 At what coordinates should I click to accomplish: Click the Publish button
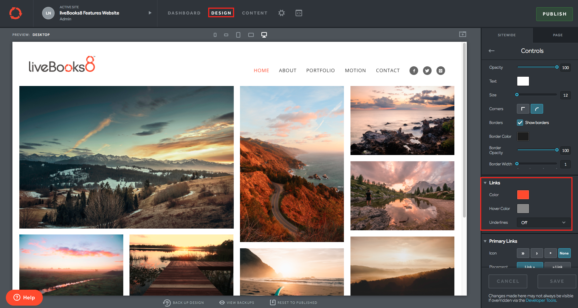coord(554,14)
